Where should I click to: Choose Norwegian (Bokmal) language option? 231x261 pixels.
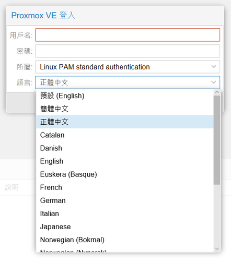(125, 240)
